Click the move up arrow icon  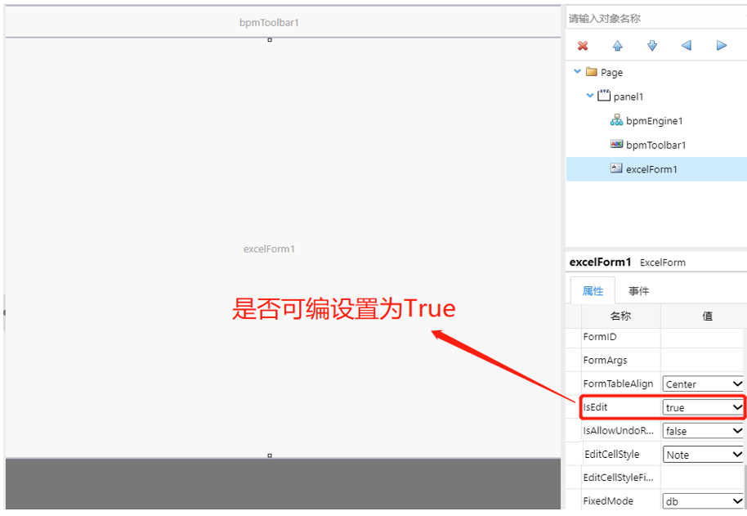click(x=617, y=46)
